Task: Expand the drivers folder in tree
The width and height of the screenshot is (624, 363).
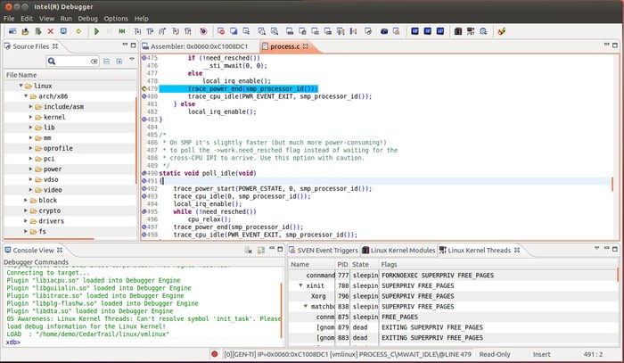Action: click(26, 221)
